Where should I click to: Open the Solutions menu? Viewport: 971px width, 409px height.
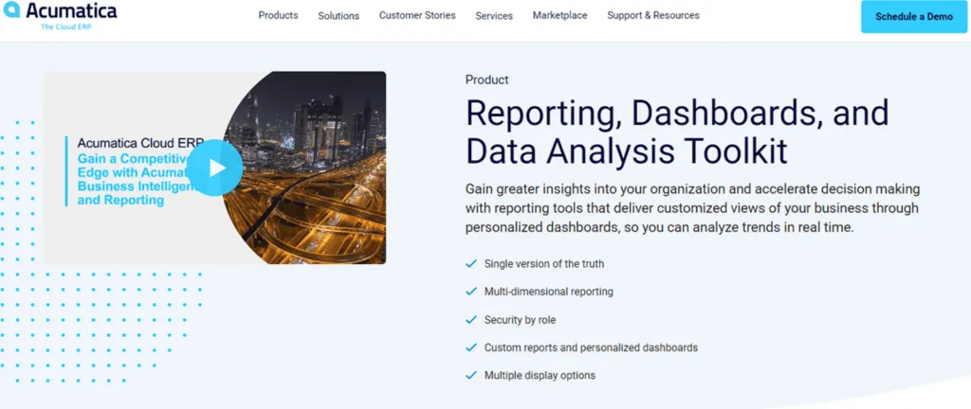click(339, 16)
